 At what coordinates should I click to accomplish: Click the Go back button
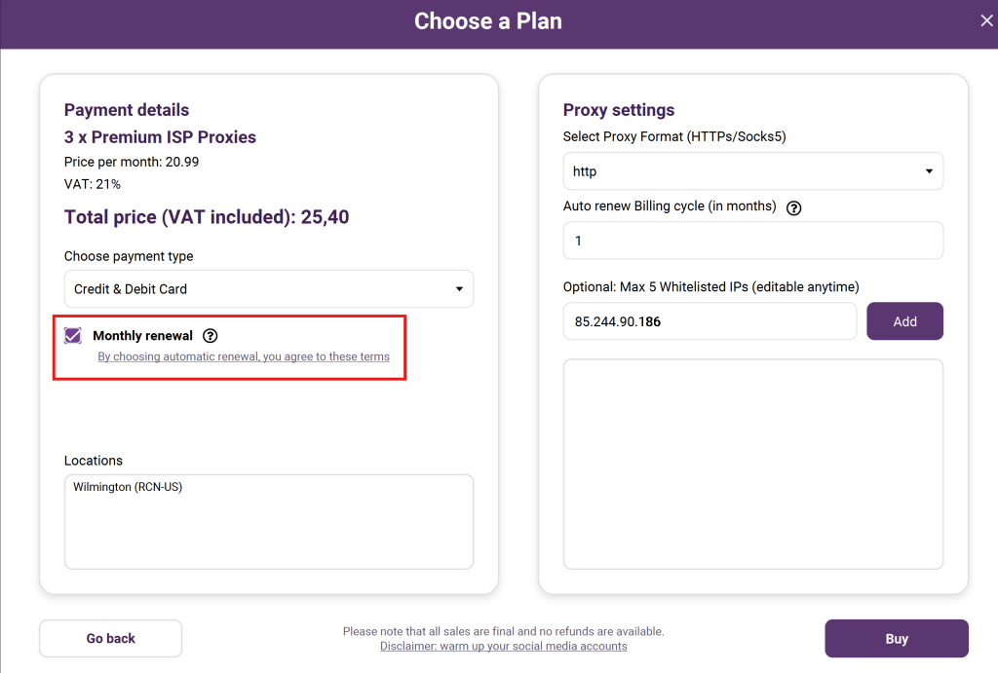[110, 639]
